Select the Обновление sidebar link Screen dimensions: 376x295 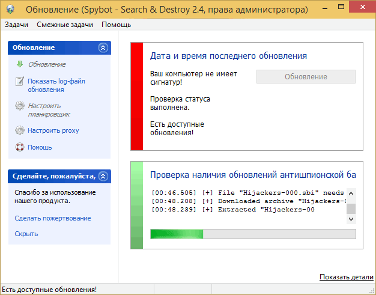click(x=47, y=64)
